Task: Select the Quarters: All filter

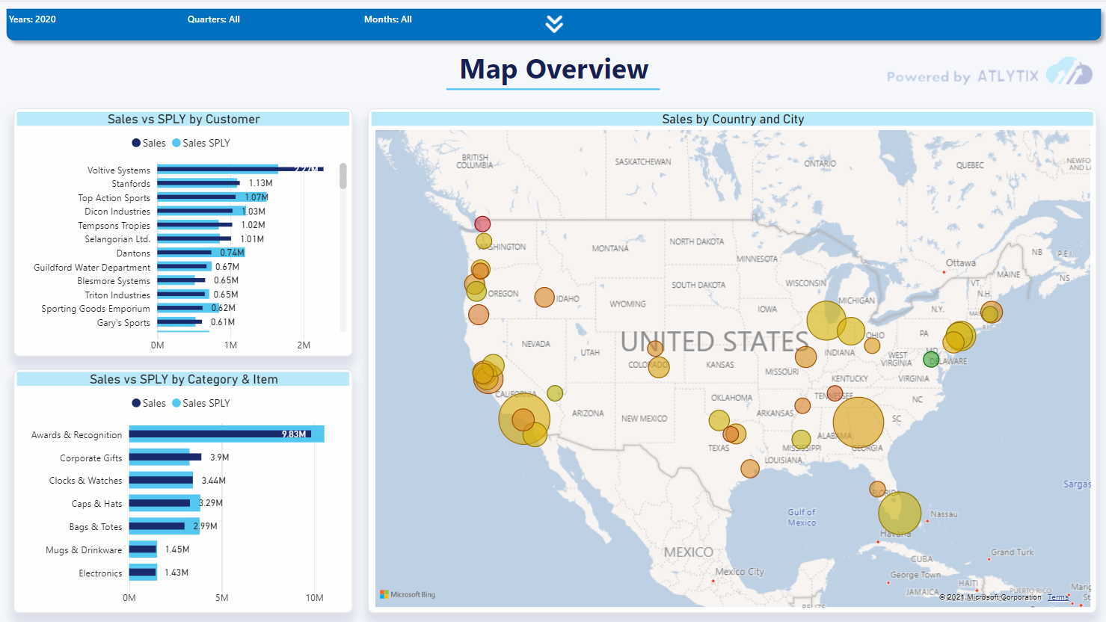Action: tap(214, 19)
